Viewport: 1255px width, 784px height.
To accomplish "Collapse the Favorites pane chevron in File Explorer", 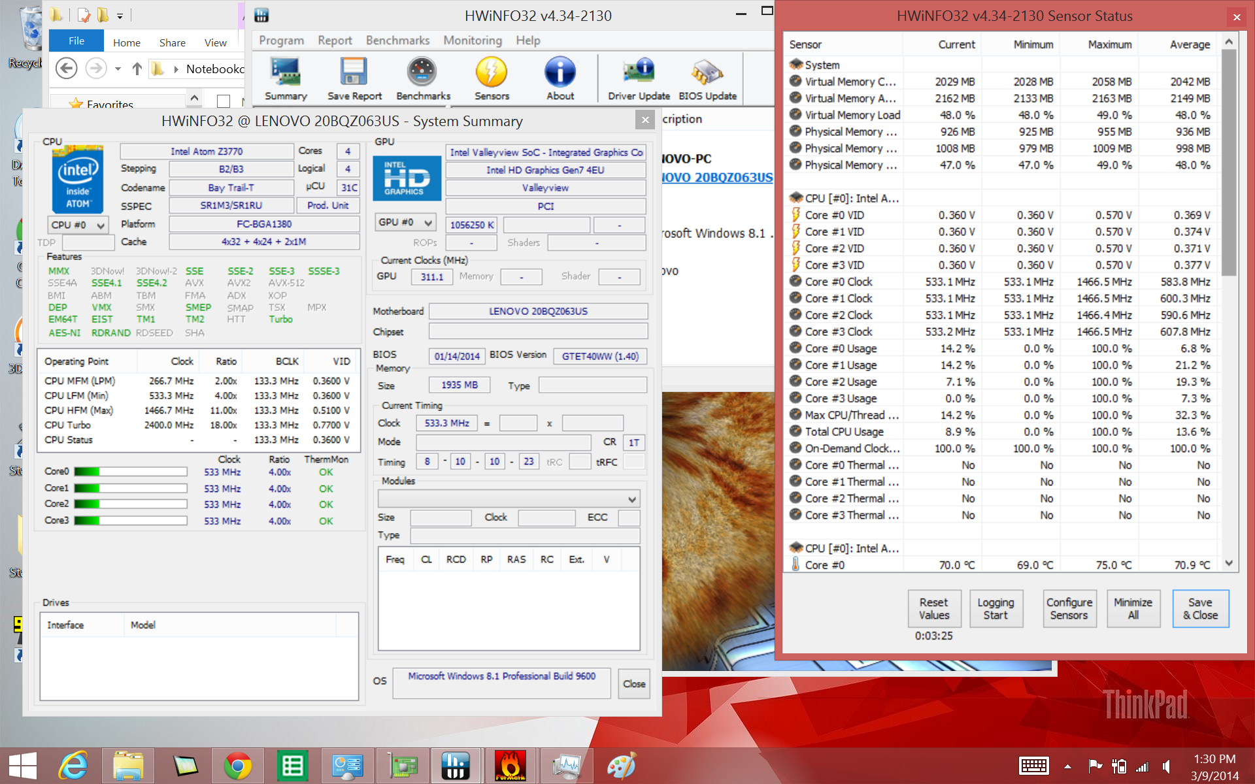I will [x=194, y=98].
